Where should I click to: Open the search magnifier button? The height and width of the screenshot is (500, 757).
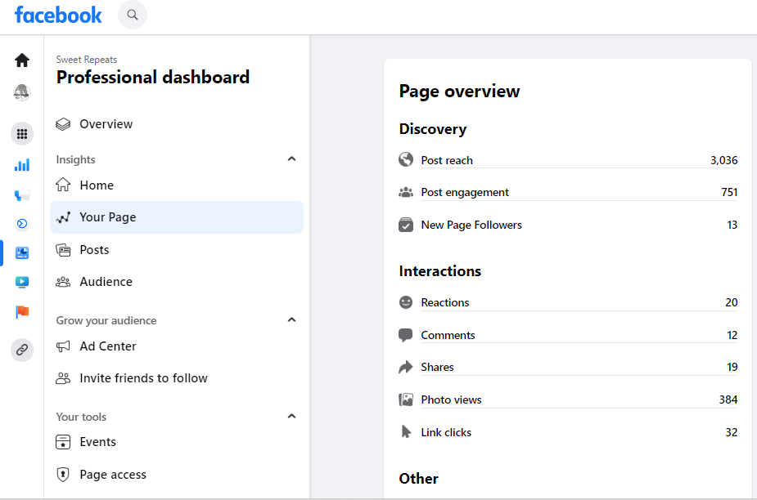[x=133, y=15]
